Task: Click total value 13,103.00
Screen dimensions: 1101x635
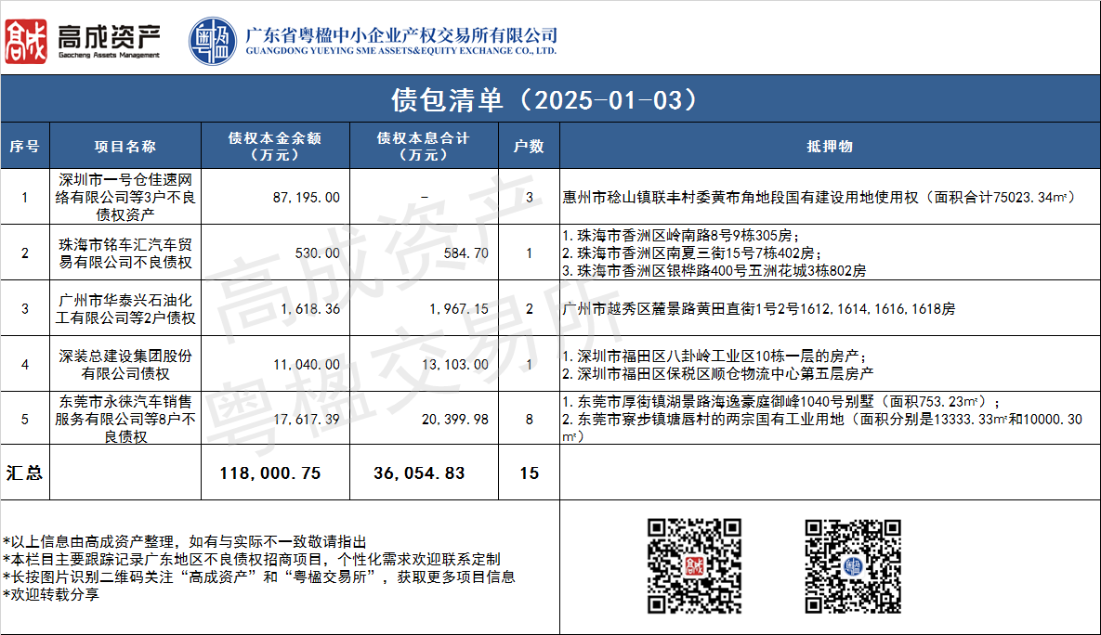Action: click(455, 364)
